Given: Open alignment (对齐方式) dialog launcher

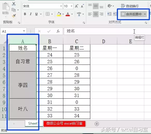Looking at the screenshot, I should click(x=146, y=23).
